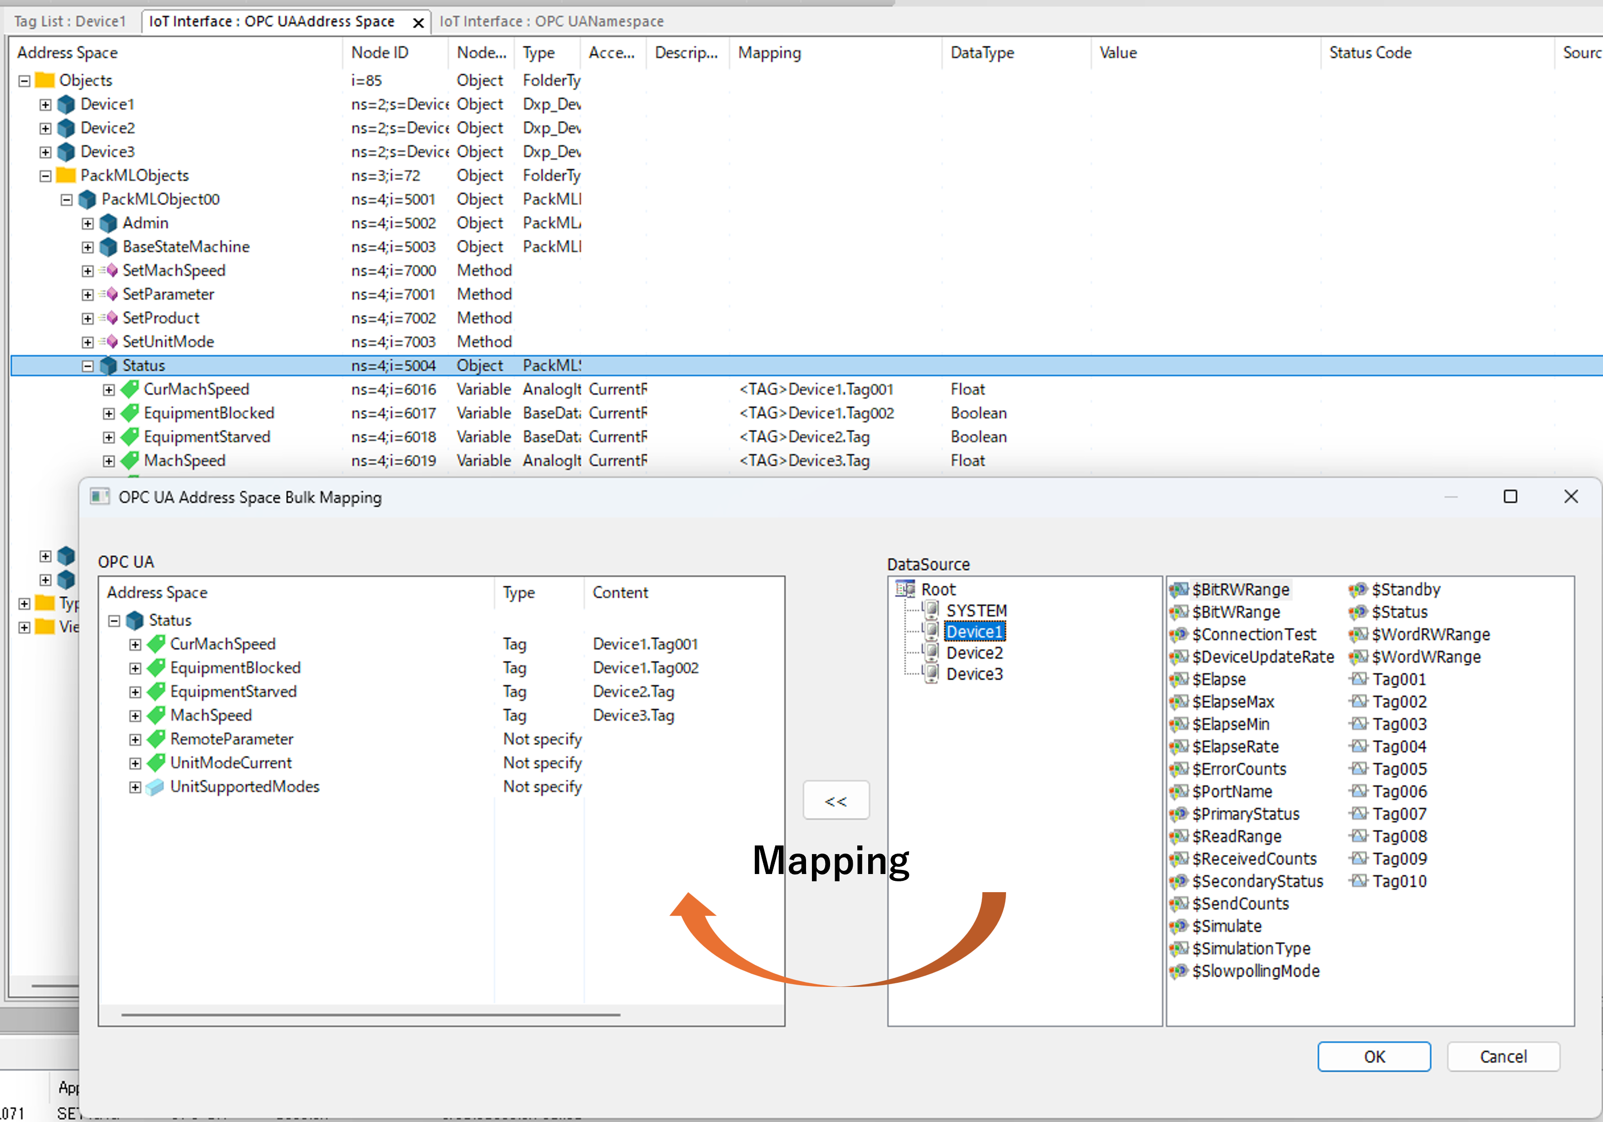Viewport: 1603px width, 1122px height.
Task: Click the Device1 cube icon in address space
Action: (66, 105)
